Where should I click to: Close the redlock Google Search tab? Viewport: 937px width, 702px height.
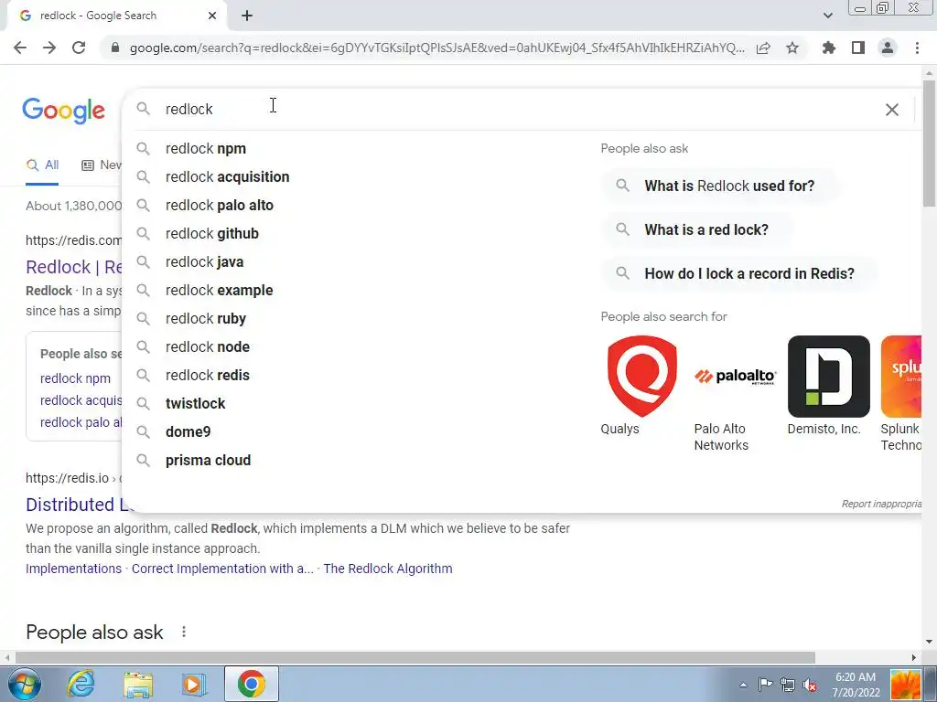[x=212, y=16]
